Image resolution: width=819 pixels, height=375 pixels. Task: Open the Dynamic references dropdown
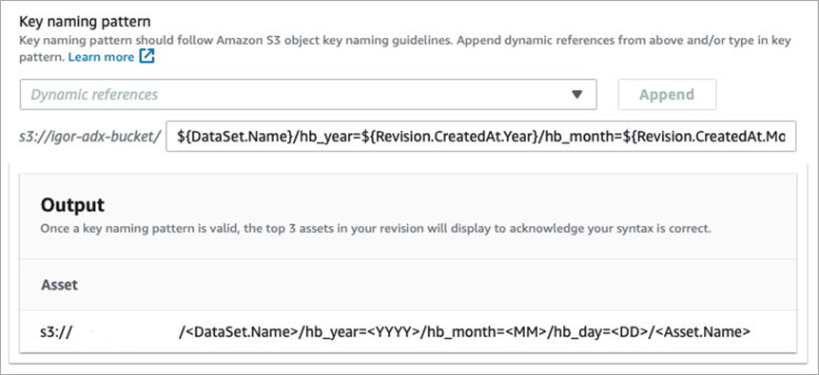(308, 94)
